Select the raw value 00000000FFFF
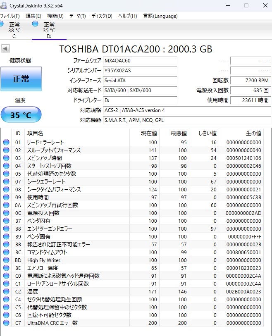Viewport: 272px width, 336px height. 245,236
